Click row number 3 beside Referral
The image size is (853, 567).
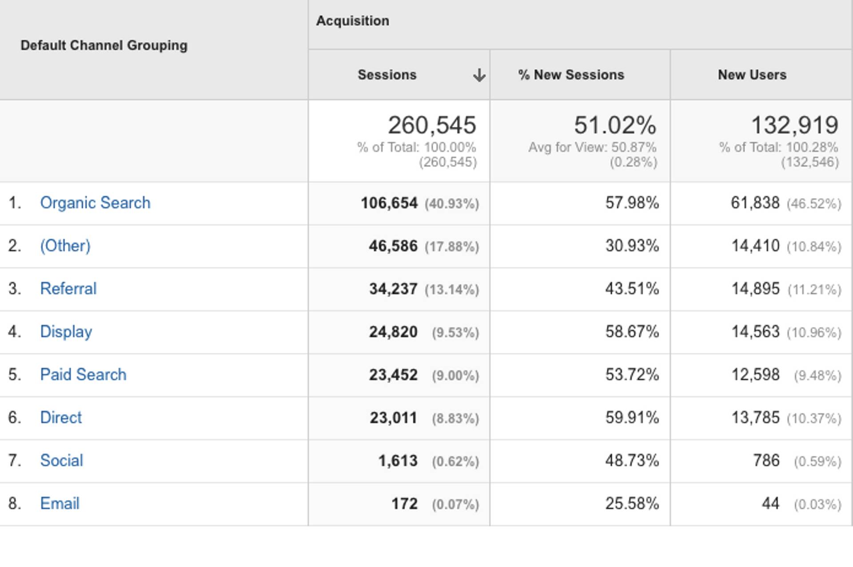coord(17,288)
